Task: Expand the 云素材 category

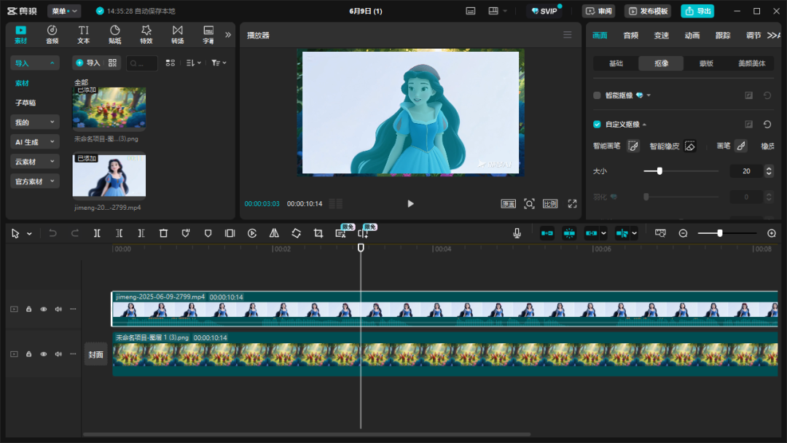Action: [34, 162]
